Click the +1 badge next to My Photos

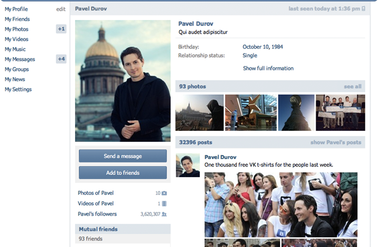tap(61, 29)
